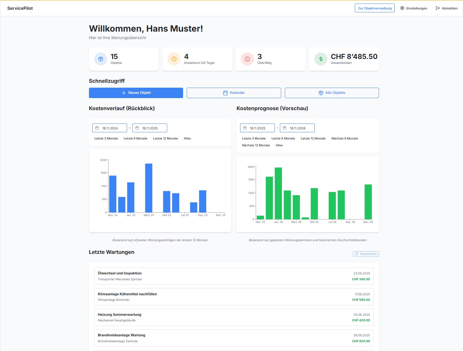The width and height of the screenshot is (463, 351).
Task: Click CHF 580.00 amount
Action: (361, 300)
